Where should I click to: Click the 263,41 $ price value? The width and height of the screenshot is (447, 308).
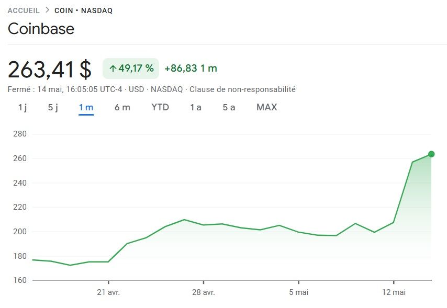coord(50,69)
